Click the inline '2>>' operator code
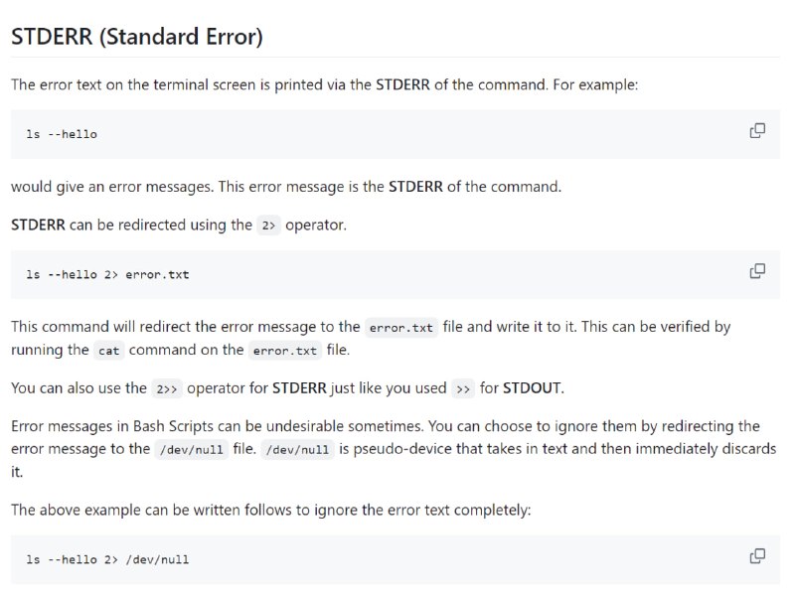Screen dimensions: 795x600 click(x=167, y=389)
